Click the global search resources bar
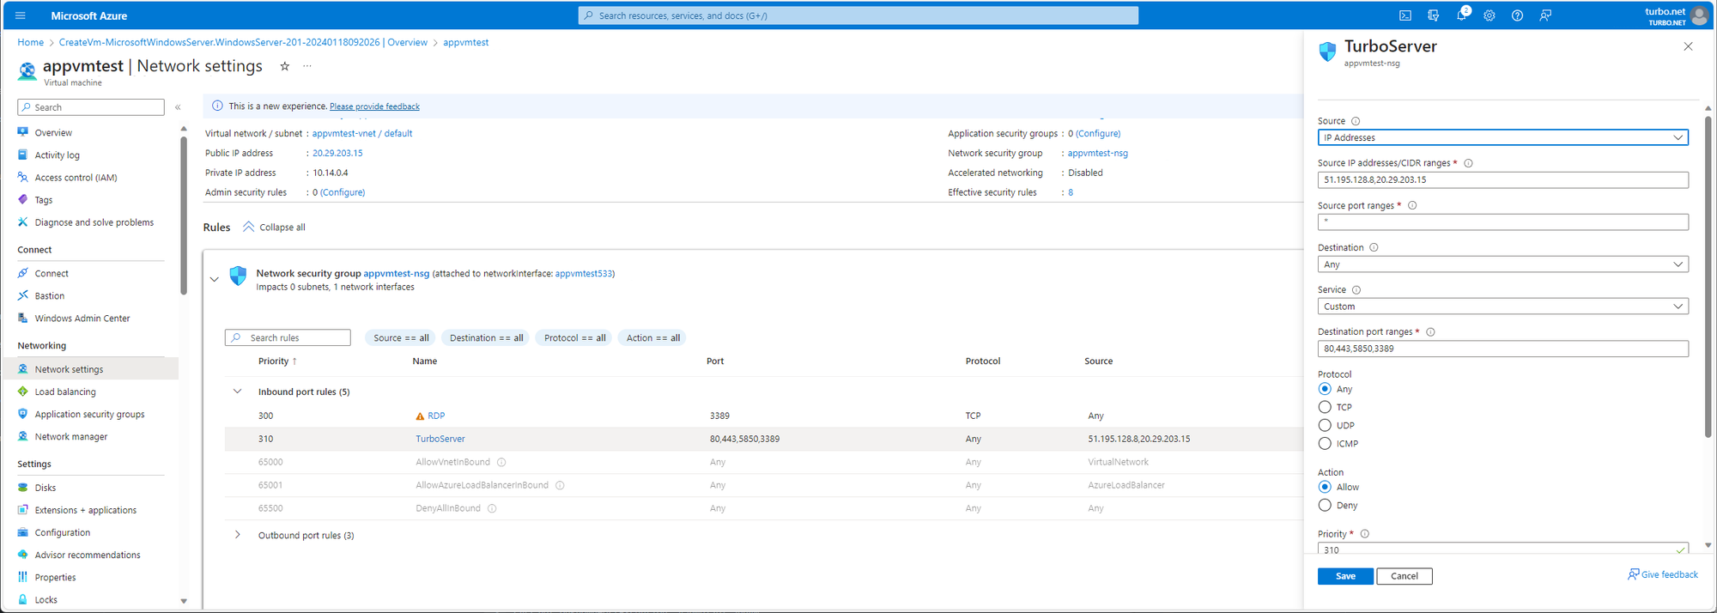This screenshot has height=613, width=1717. tap(858, 15)
